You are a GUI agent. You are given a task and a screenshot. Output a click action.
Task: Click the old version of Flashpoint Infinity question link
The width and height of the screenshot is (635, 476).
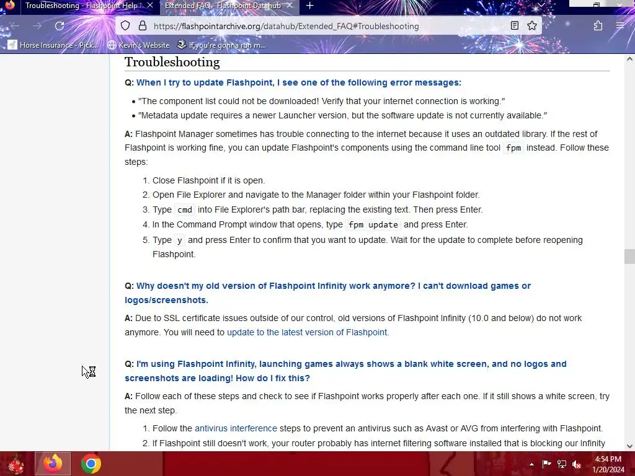tap(327, 293)
